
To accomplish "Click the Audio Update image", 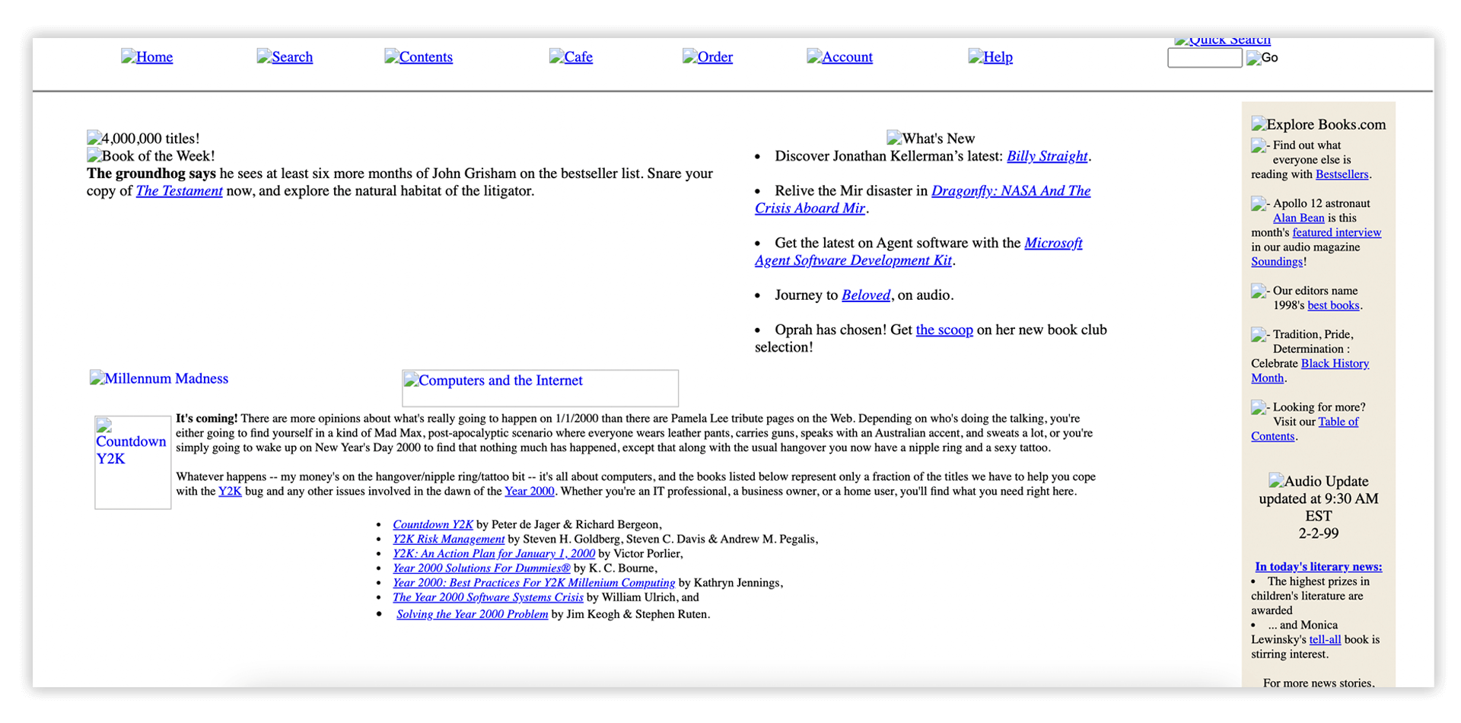I will (1319, 481).
